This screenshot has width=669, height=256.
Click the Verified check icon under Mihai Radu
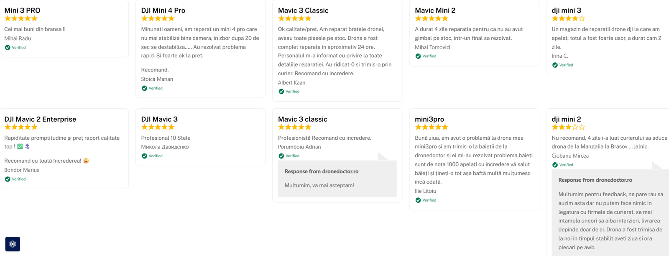8,48
